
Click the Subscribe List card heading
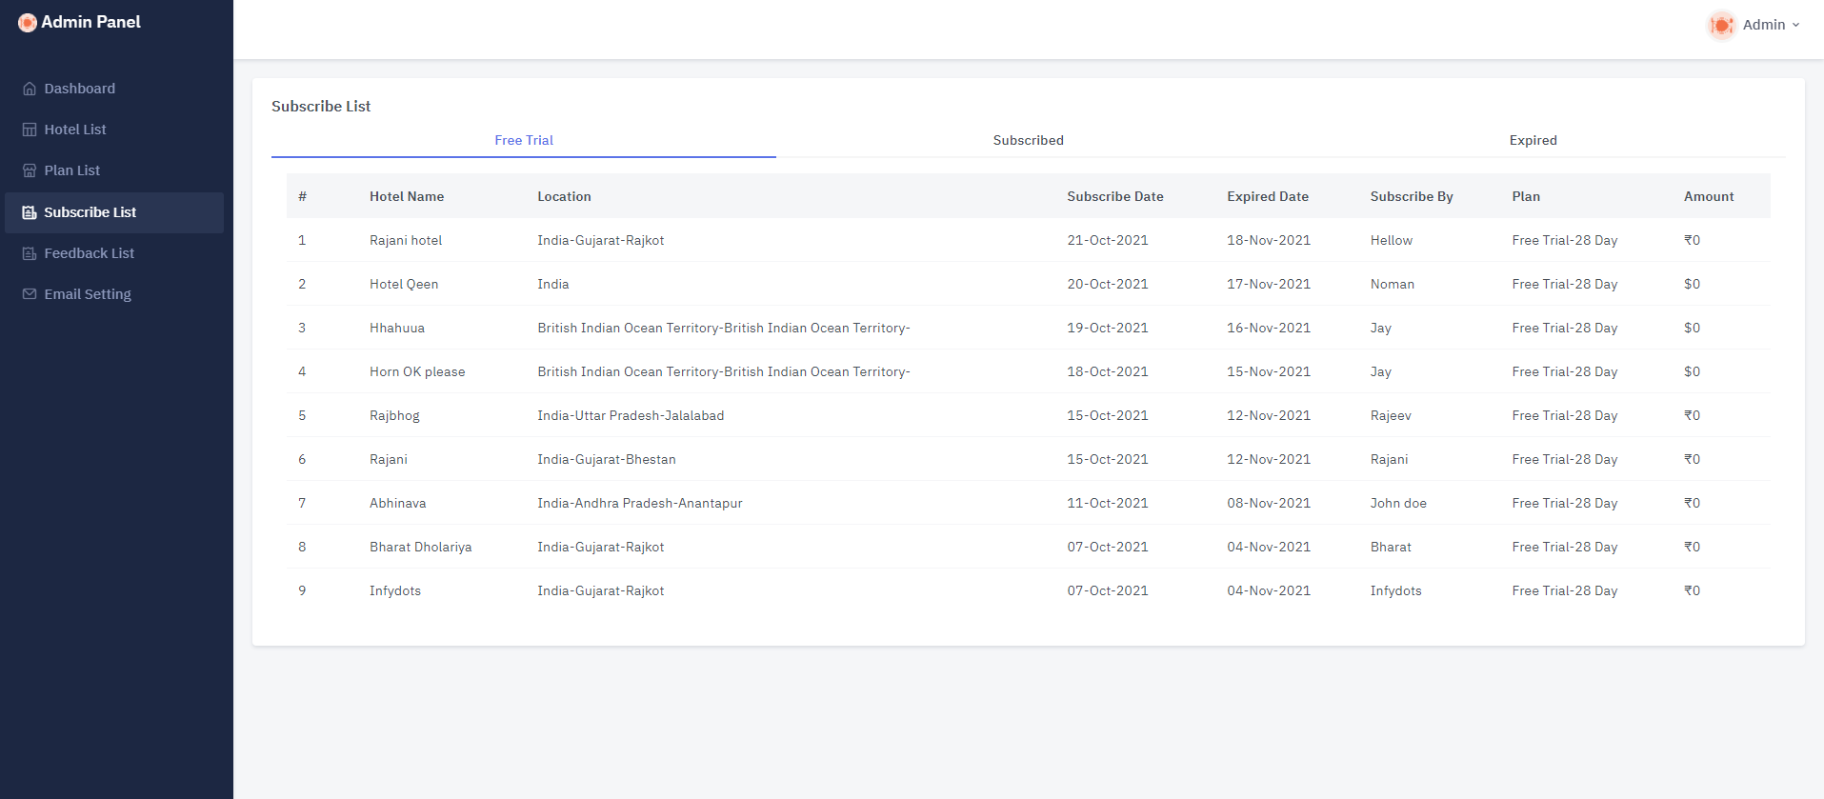point(321,107)
